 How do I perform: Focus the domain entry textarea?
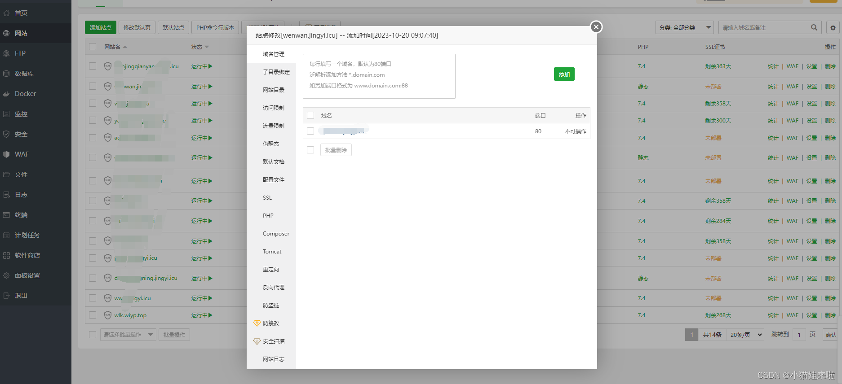pos(379,76)
